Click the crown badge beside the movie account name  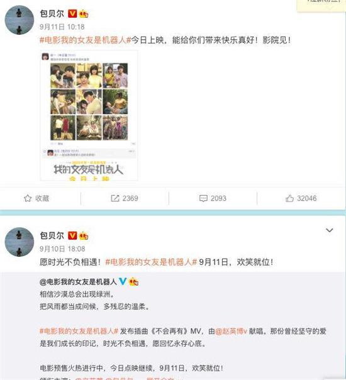click(134, 281)
